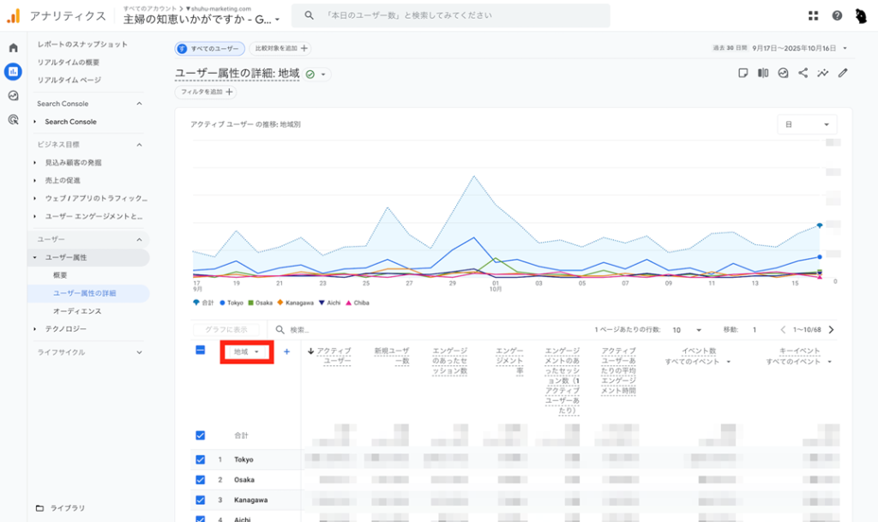Open the 地域 dimension dropdown
The height and width of the screenshot is (522, 878).
246,351
